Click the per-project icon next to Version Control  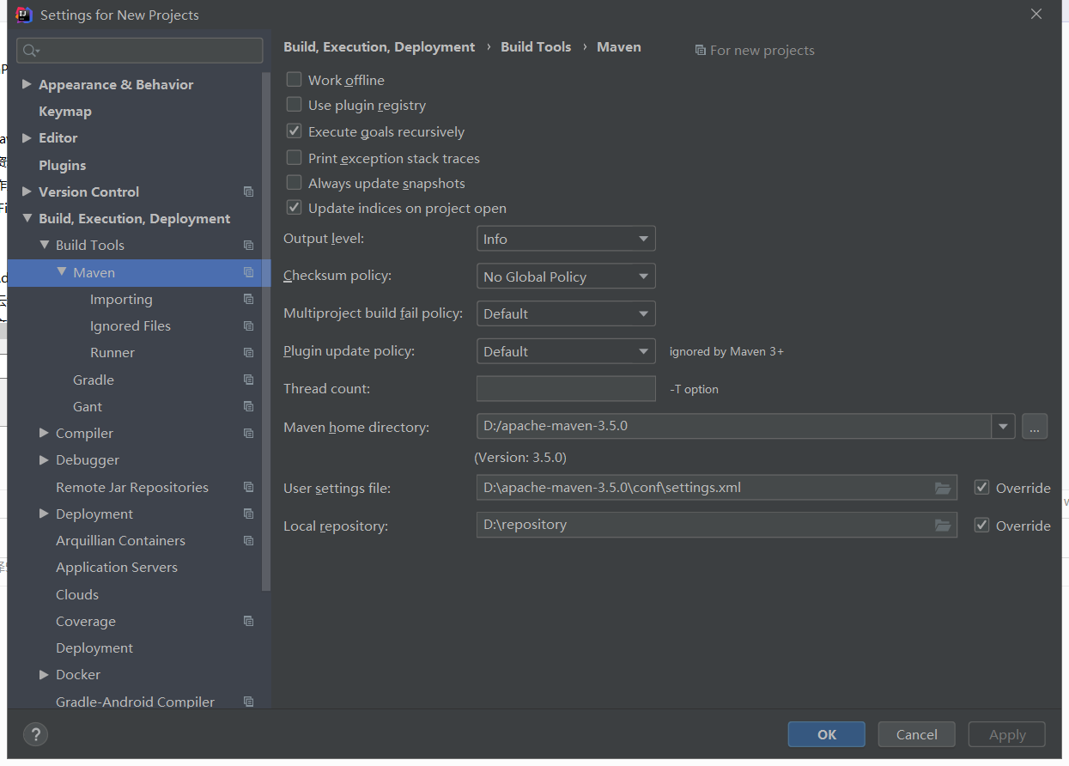pyautogui.click(x=248, y=191)
